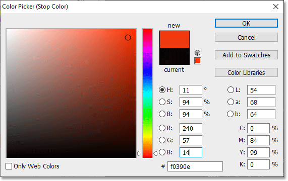Select the H hue radio button
Screen dimensions: 288x181
pos(162,90)
